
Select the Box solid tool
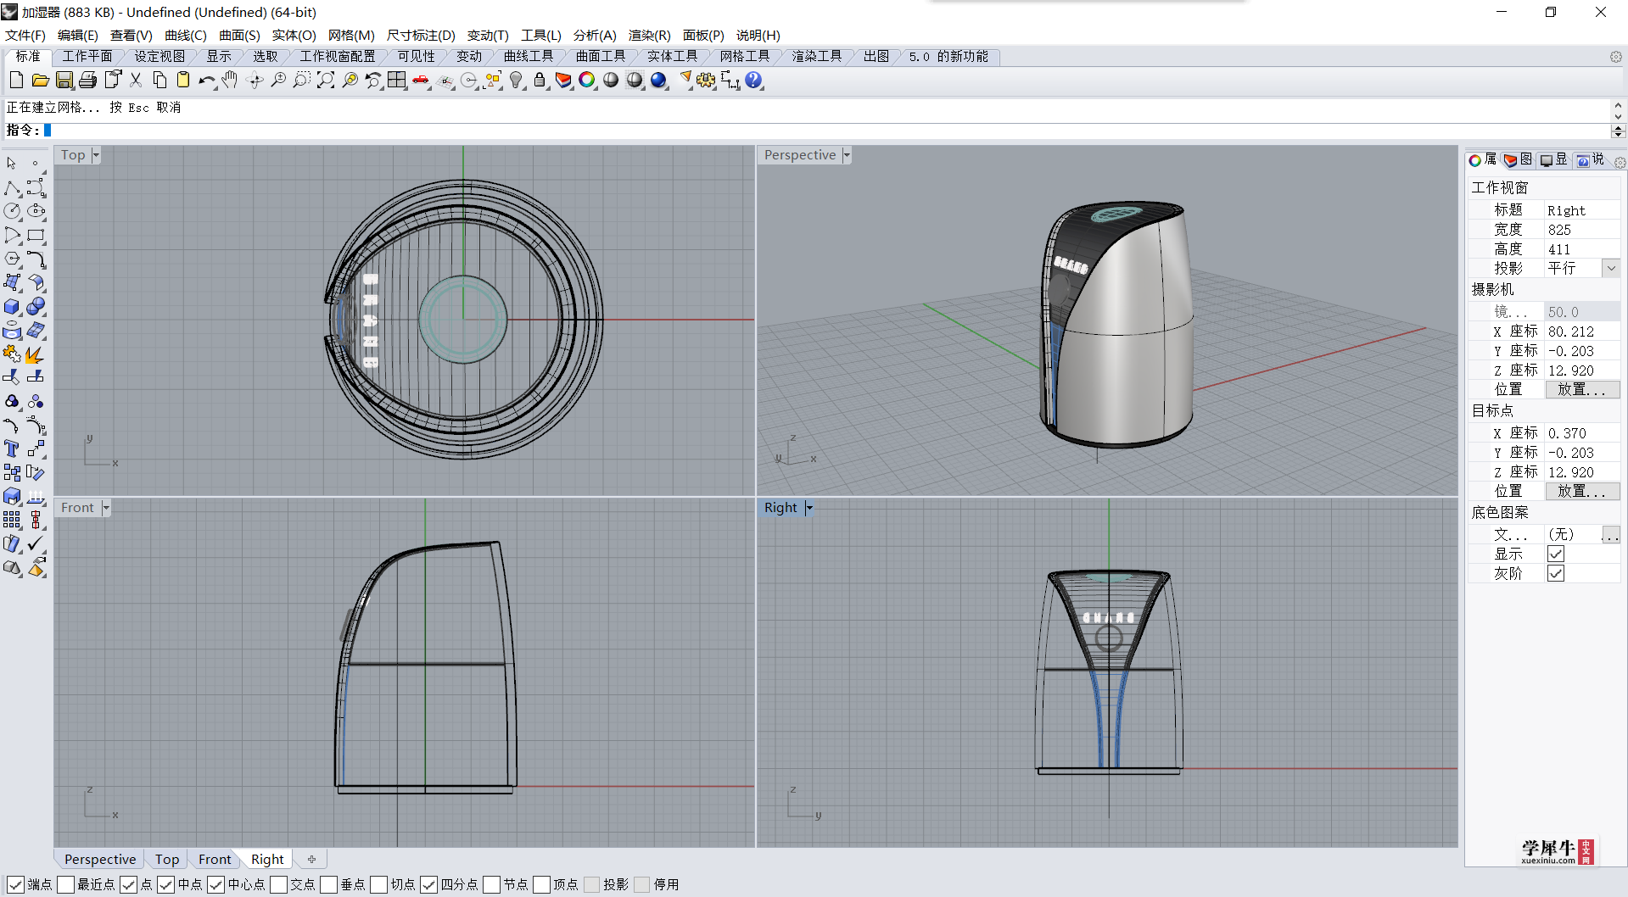pos(12,306)
